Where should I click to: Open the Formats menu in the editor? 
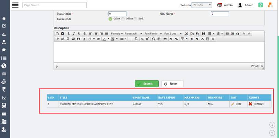click(117, 34)
